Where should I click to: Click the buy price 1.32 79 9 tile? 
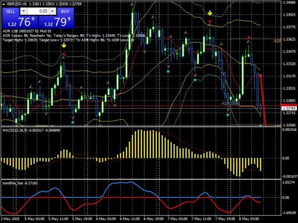[x=56, y=22]
